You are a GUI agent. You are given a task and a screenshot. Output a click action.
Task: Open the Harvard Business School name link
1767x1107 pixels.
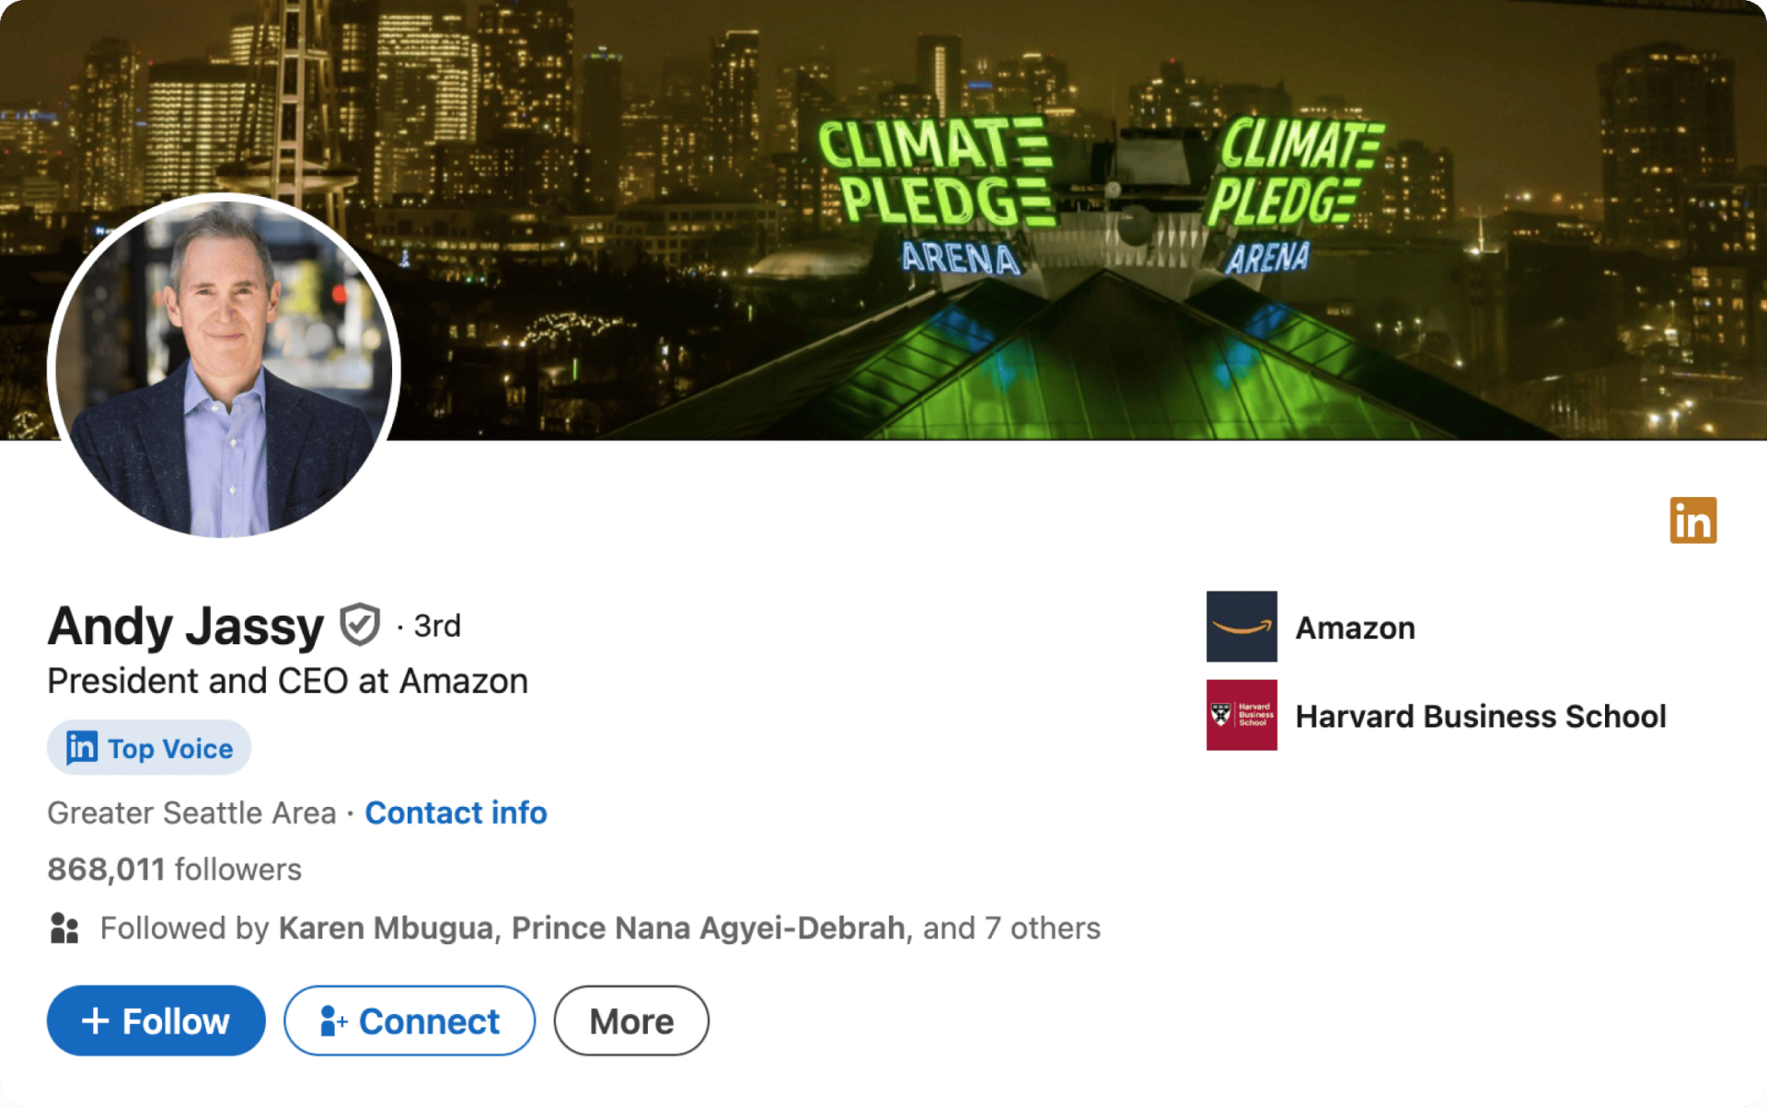pyautogui.click(x=1480, y=716)
